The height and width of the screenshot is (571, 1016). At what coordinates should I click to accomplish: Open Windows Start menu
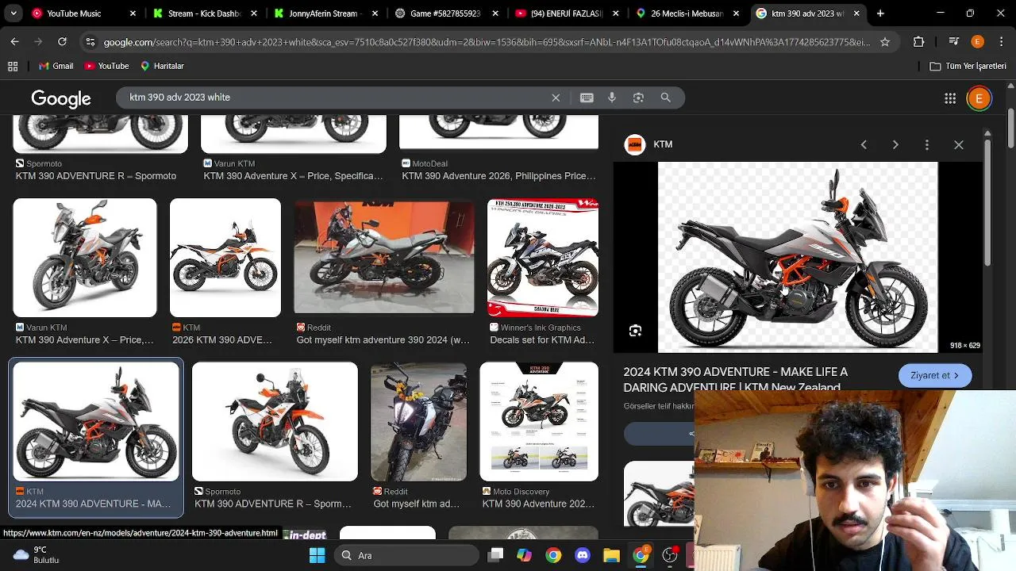tap(317, 555)
